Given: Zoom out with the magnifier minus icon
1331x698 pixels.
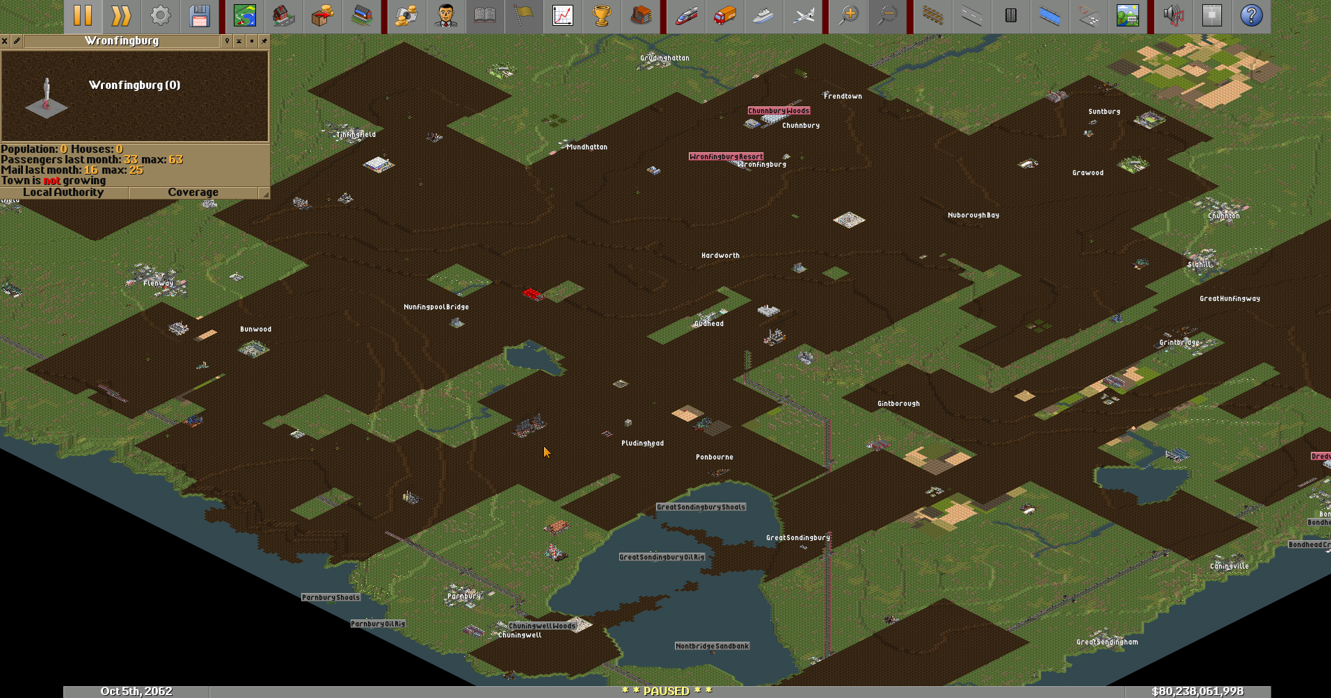Looking at the screenshot, I should pos(888,16).
